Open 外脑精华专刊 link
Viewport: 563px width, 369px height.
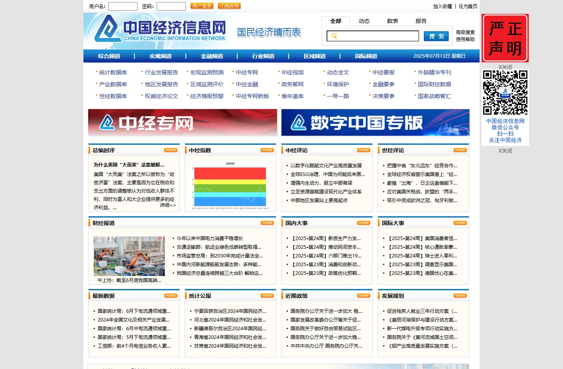(x=435, y=72)
